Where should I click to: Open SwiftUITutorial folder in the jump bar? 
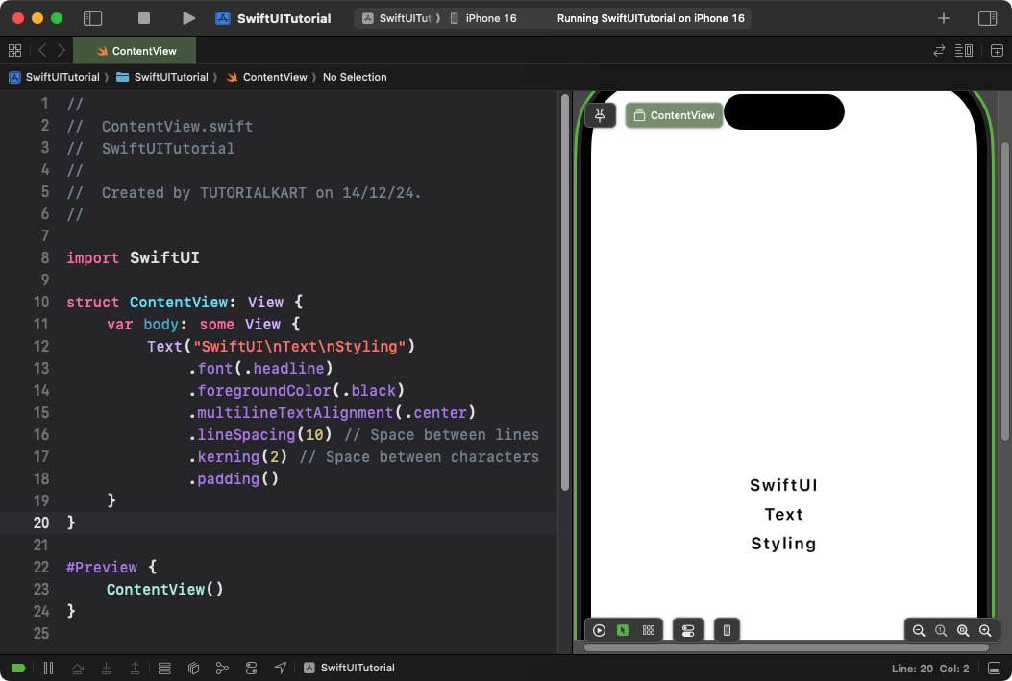[x=162, y=77]
